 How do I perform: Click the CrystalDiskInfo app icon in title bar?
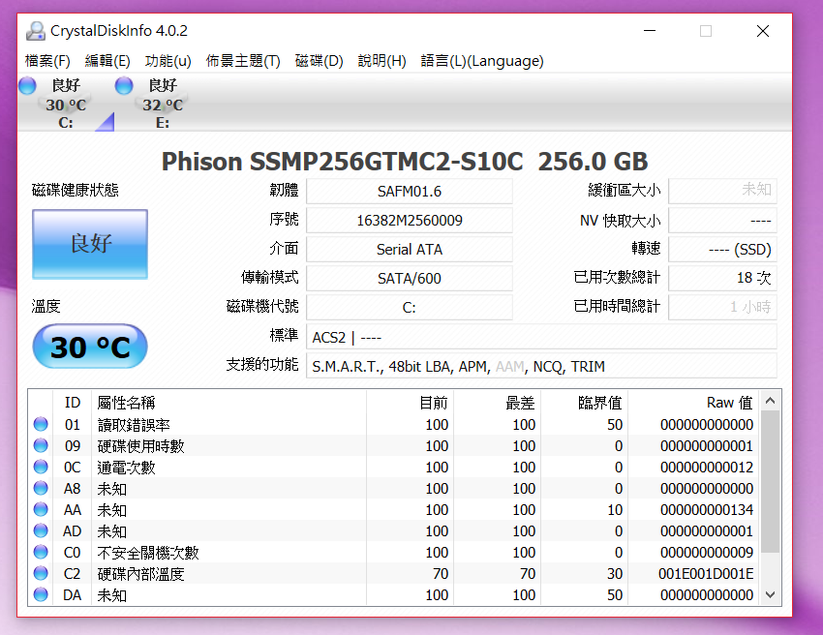point(35,31)
